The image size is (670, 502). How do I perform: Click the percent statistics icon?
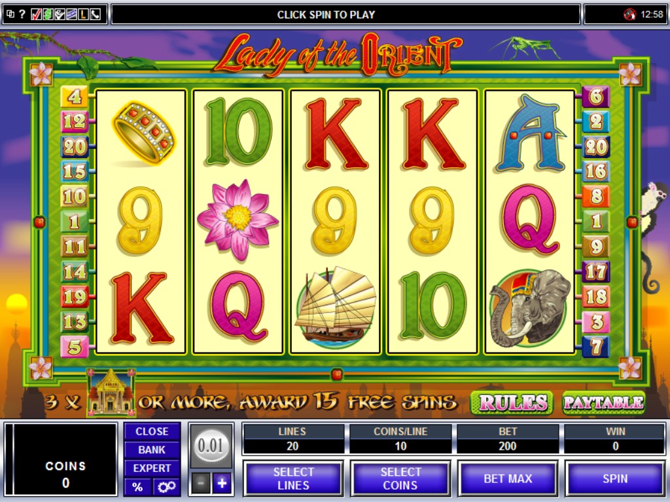click(137, 486)
